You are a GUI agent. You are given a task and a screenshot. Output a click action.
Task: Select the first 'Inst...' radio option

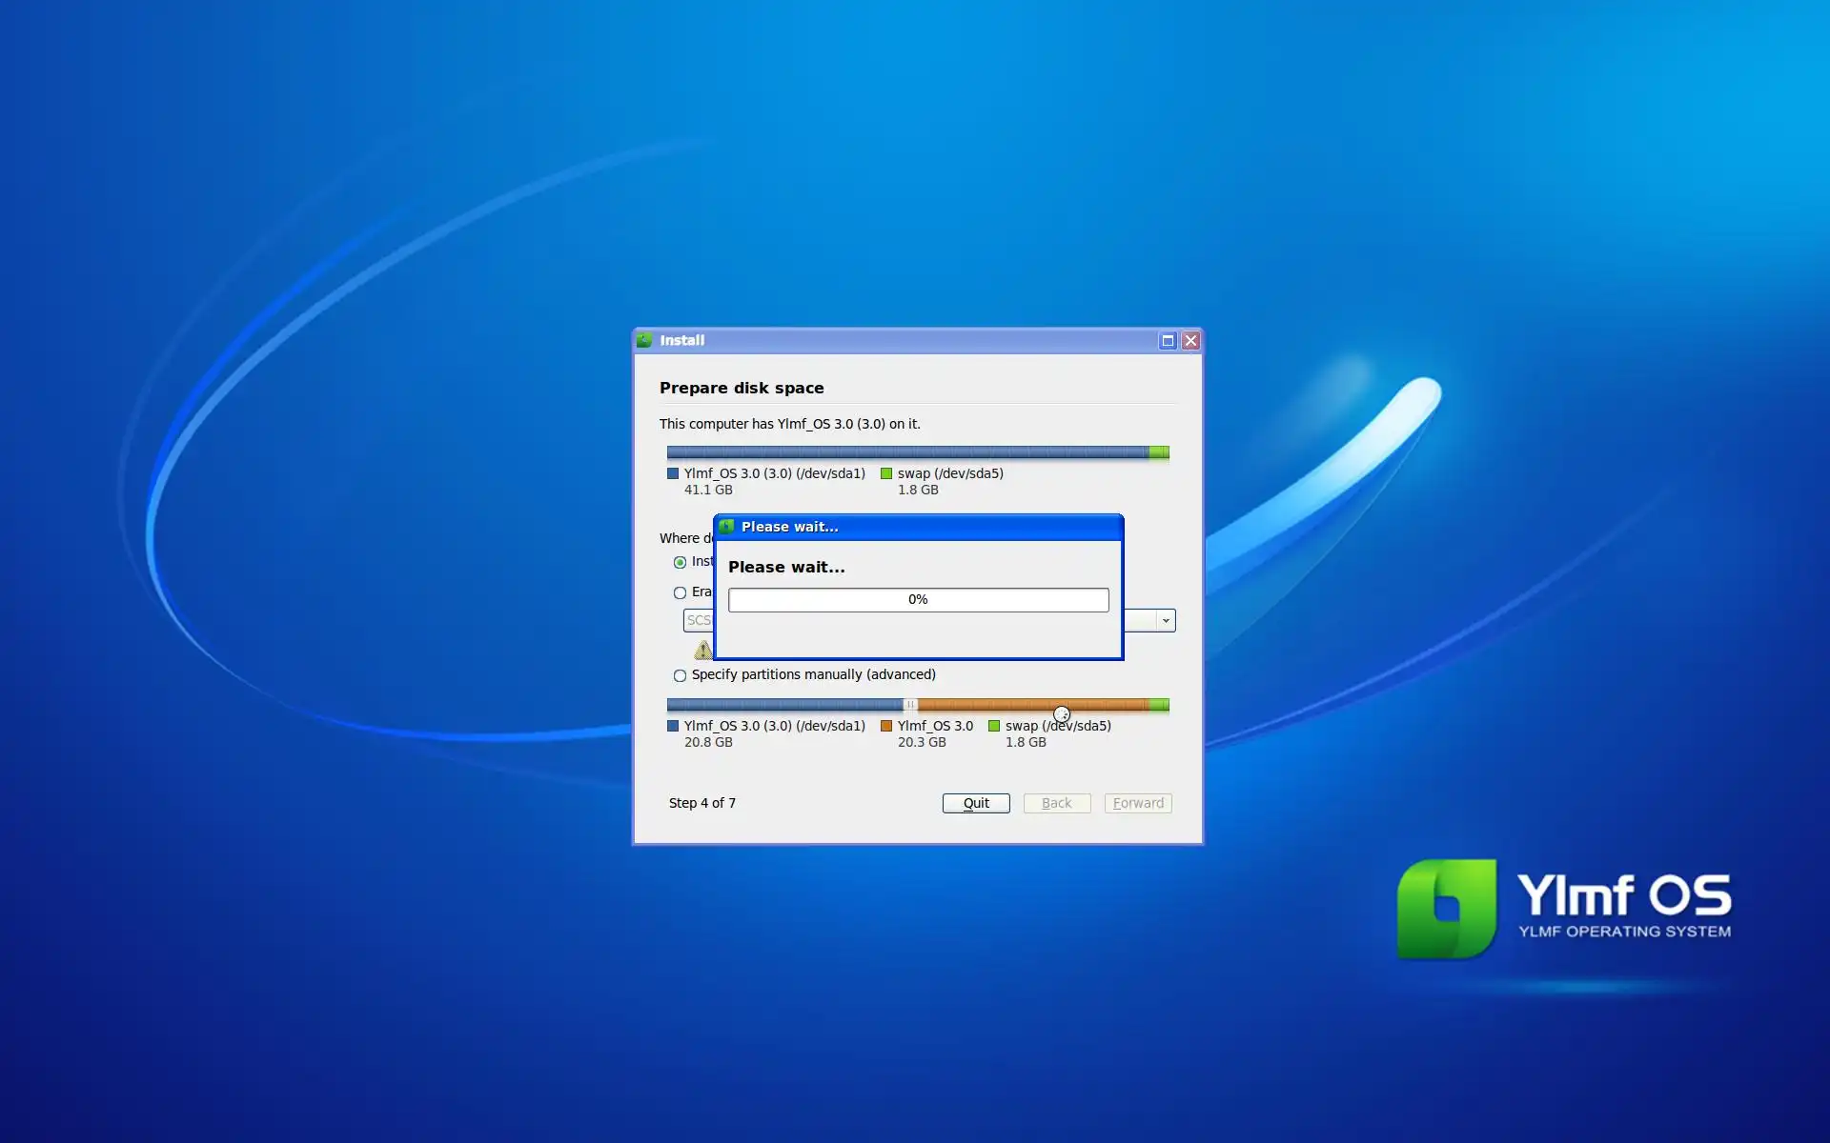[680, 562]
